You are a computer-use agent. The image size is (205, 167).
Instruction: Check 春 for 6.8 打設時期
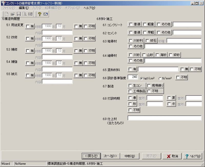coord(132,98)
